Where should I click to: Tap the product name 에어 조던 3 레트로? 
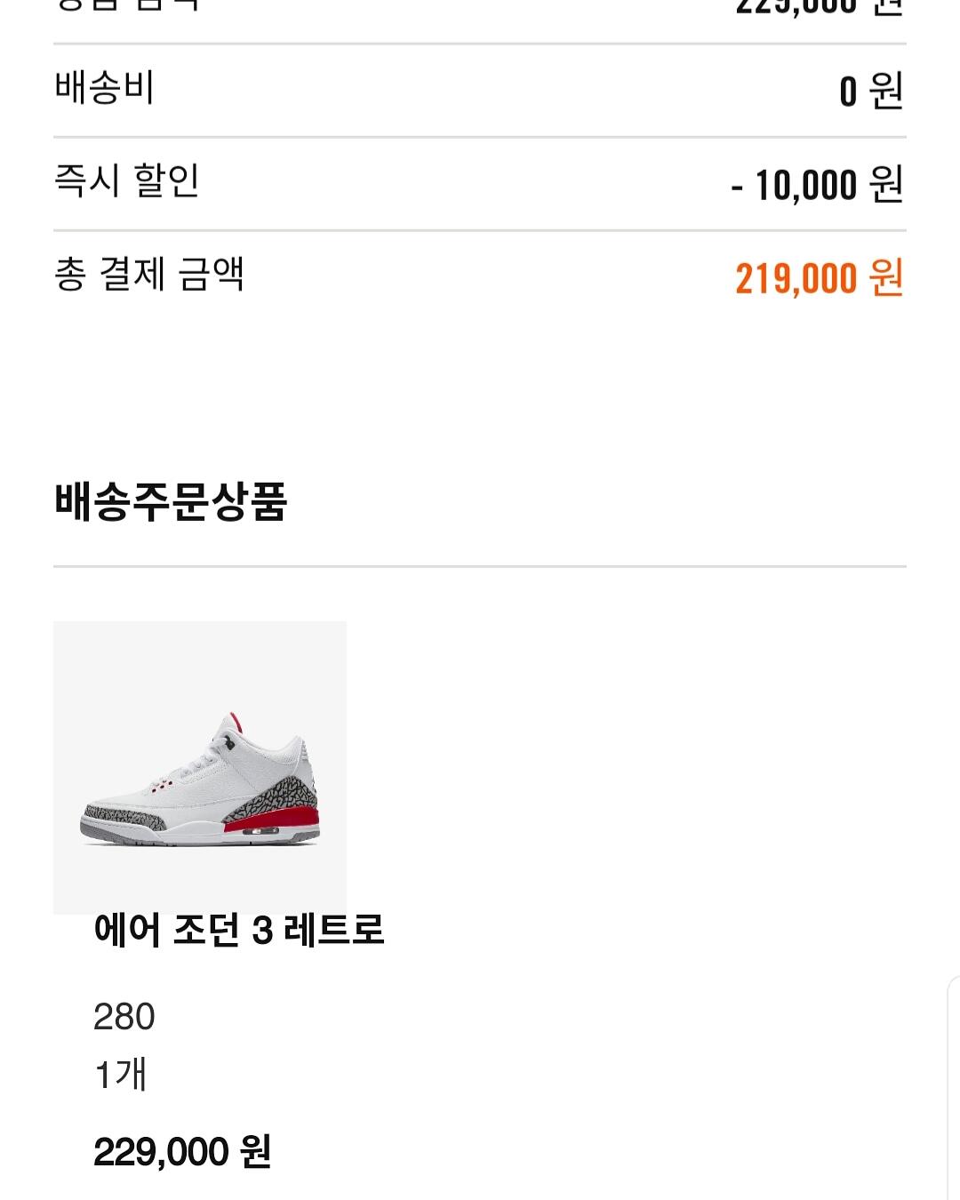tap(239, 931)
